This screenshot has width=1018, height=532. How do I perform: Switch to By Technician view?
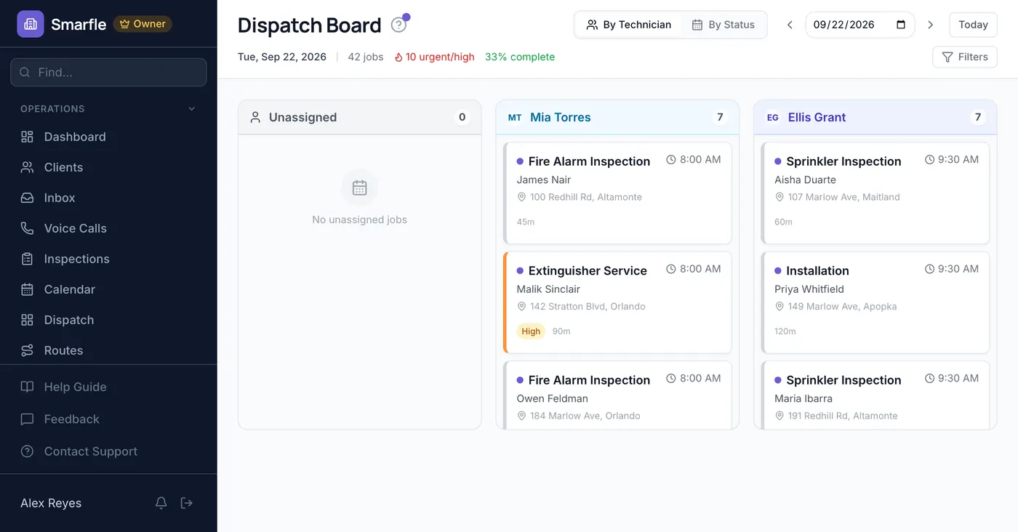tap(629, 25)
